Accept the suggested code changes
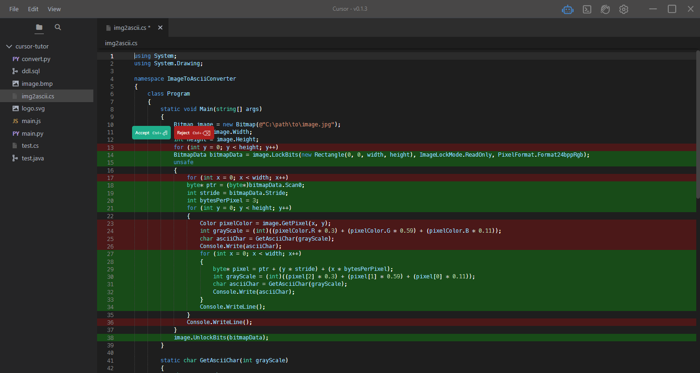 coord(151,133)
